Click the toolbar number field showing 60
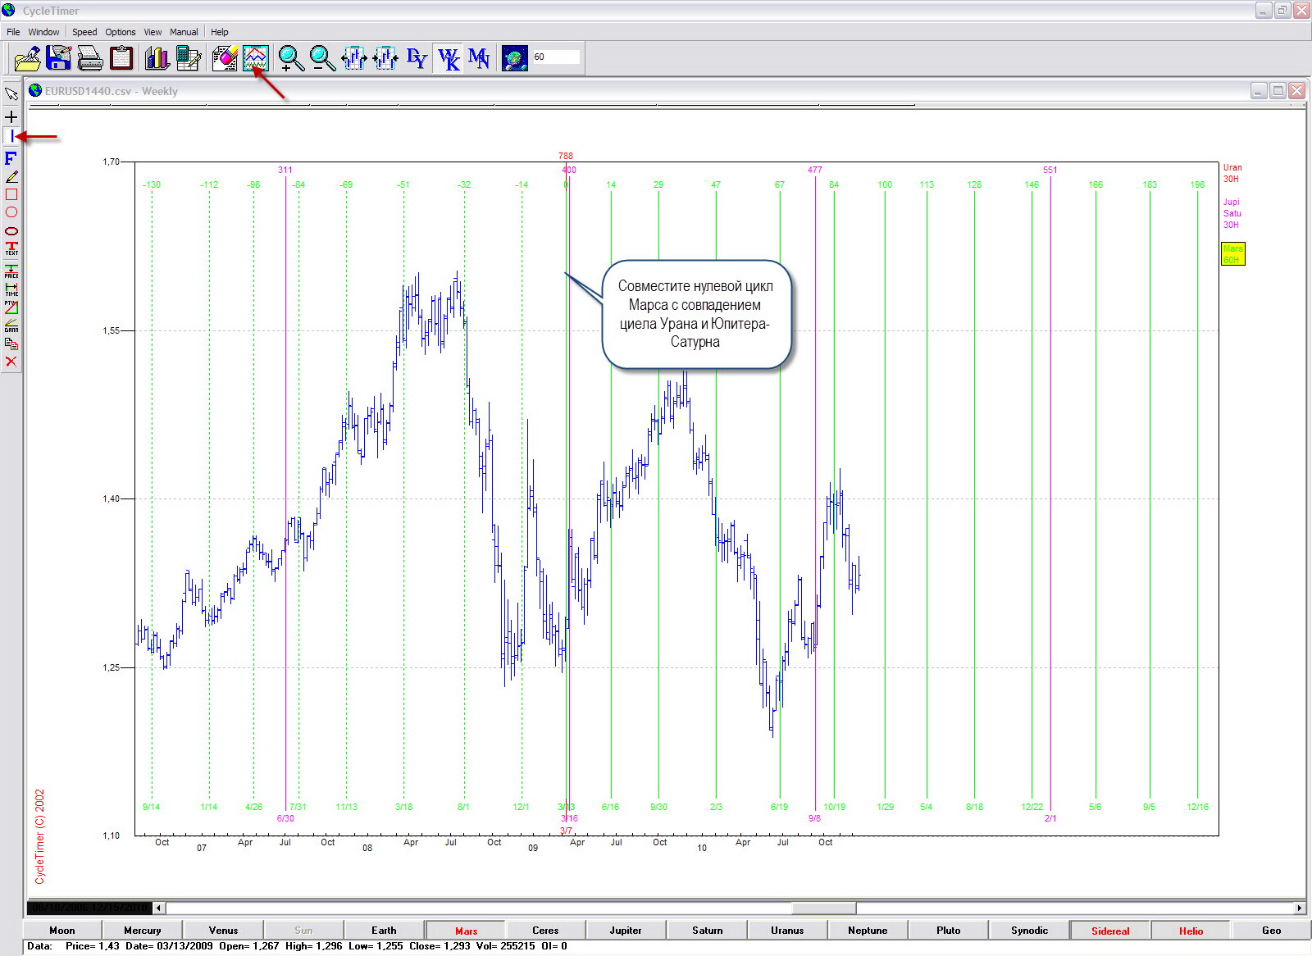This screenshot has height=956, width=1312. coord(556,57)
